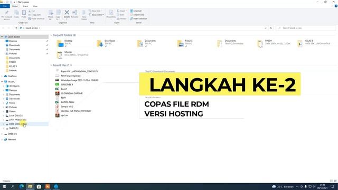Refresh the current folder view
Screen dimensions: 338x190
(x=271, y=28)
